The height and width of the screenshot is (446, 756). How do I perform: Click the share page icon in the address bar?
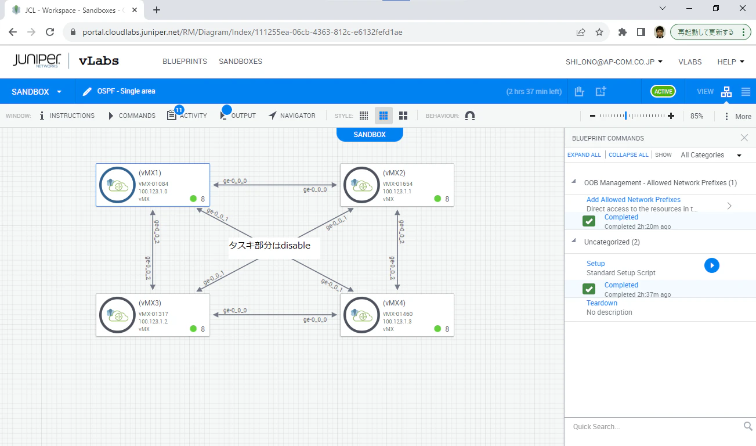pyautogui.click(x=581, y=32)
